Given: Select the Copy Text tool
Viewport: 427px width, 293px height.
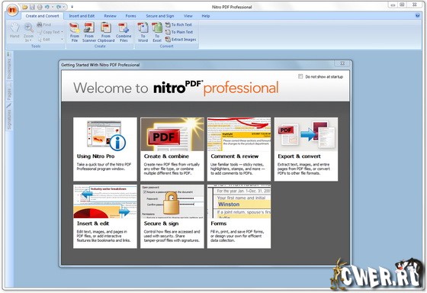Looking at the screenshot, I should pyautogui.click(x=48, y=32).
